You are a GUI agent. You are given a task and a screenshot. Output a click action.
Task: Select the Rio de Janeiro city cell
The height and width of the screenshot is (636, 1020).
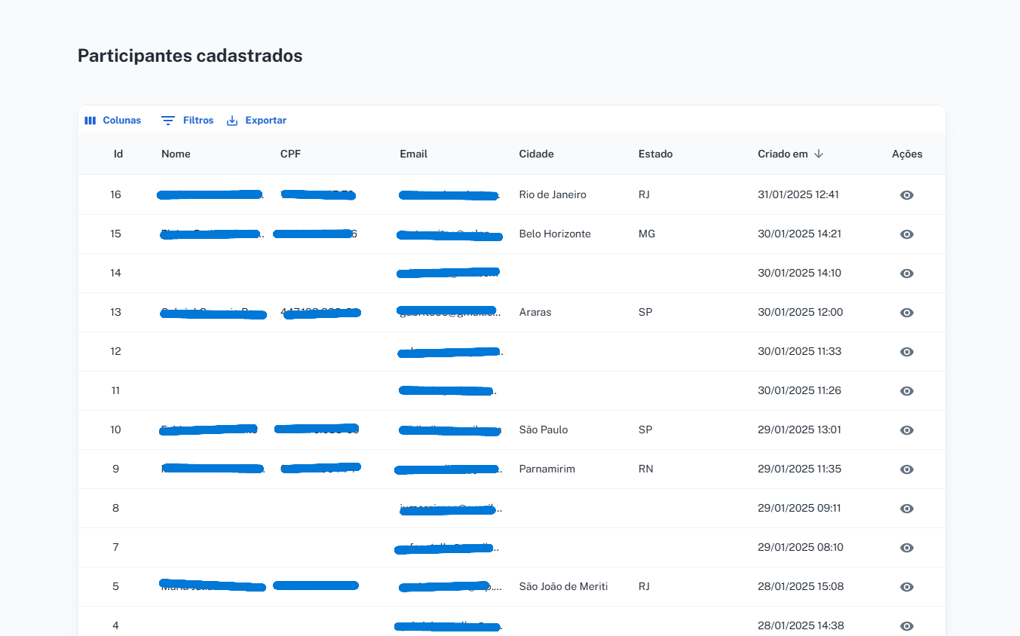click(x=553, y=194)
